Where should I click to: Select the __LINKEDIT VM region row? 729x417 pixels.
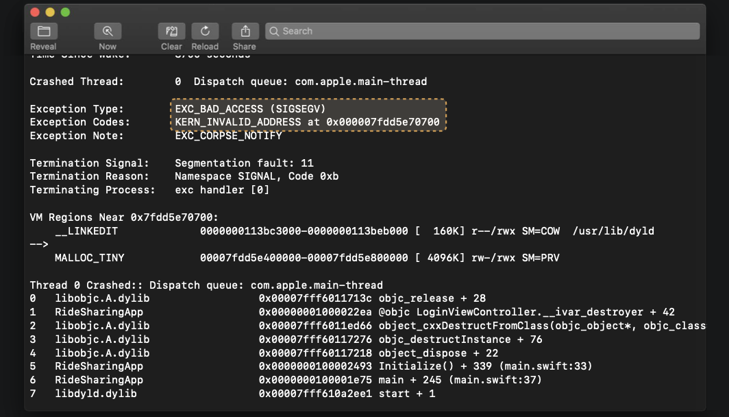click(x=274, y=231)
